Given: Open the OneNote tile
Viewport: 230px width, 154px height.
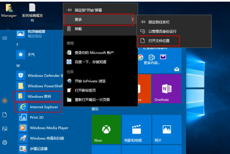Looking at the screenshot, I should coord(167,89).
